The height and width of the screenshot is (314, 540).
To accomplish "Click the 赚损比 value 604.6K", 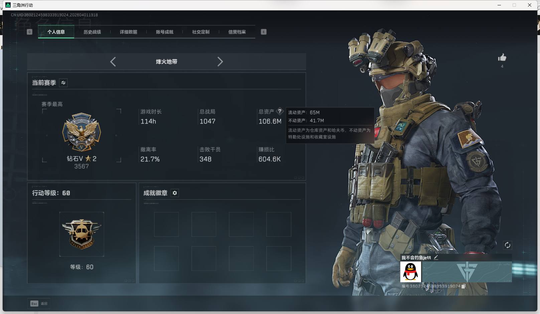I will pyautogui.click(x=270, y=159).
